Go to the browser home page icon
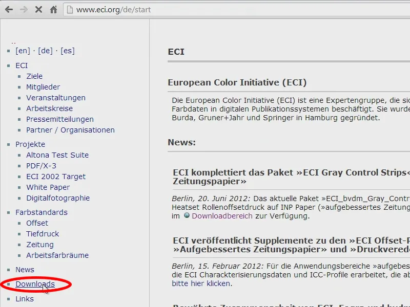Image resolution: width=410 pixels, height=307 pixels. [x=54, y=10]
